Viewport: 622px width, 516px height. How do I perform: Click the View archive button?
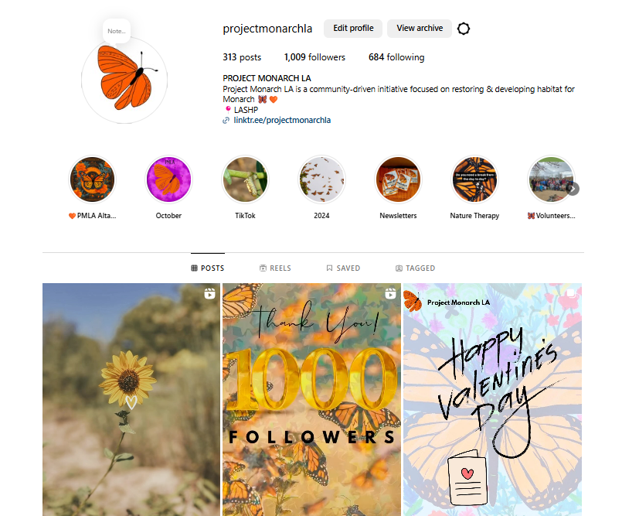[x=420, y=28]
